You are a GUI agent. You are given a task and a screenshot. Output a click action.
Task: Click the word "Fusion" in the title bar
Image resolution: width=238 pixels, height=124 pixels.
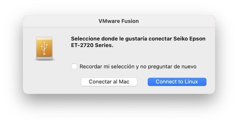pos(130,21)
